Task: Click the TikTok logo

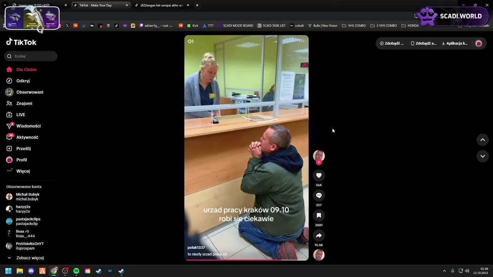Action: click(22, 42)
